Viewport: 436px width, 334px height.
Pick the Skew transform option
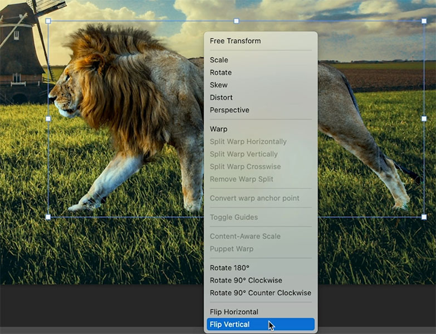tap(261, 85)
